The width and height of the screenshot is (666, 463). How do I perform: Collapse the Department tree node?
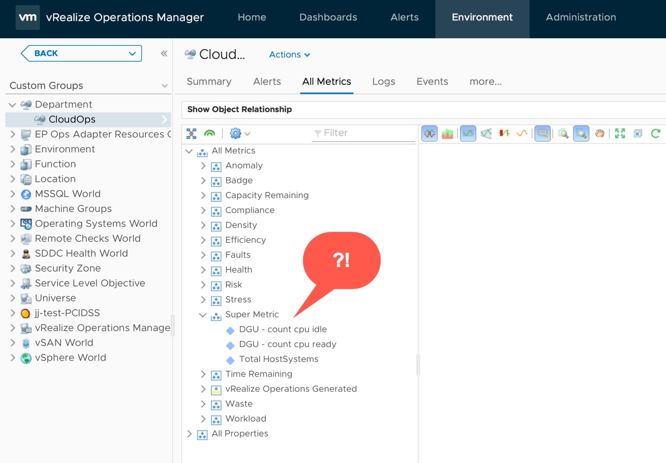(12, 105)
